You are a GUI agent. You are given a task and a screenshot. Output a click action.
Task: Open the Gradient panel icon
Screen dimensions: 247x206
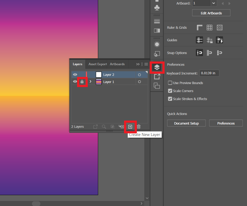pos(157,30)
